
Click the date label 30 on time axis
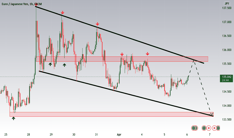coord(74,134)
